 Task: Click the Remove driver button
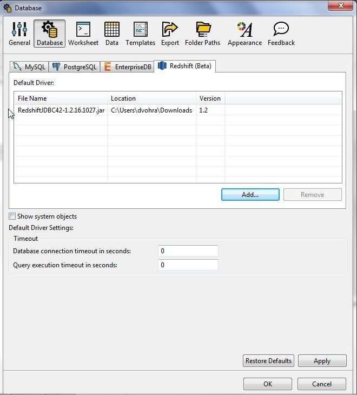click(x=313, y=194)
